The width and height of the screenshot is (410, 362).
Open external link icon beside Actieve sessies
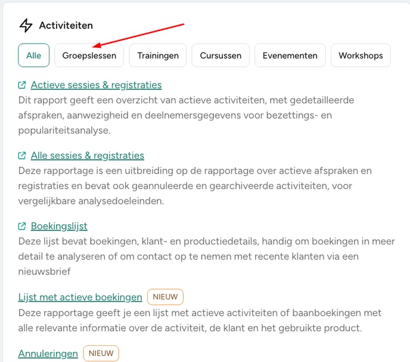22,85
